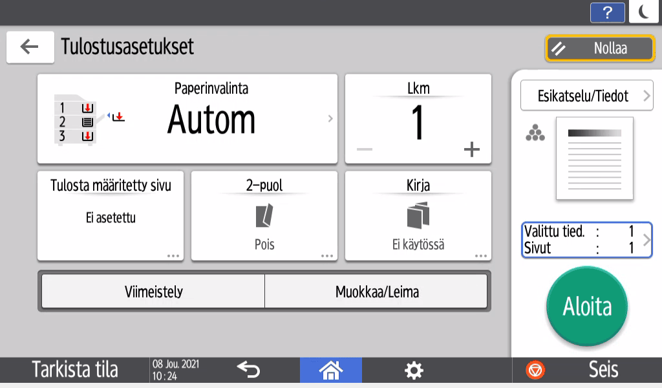Open settings via the gear icon

pos(412,369)
